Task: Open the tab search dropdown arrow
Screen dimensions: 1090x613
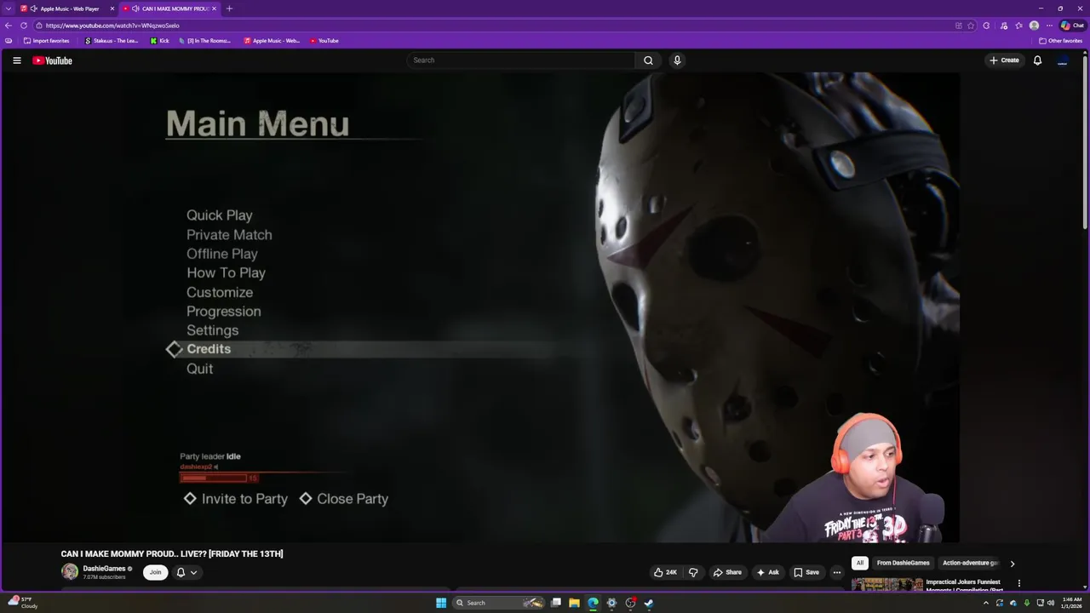Action: point(9,9)
